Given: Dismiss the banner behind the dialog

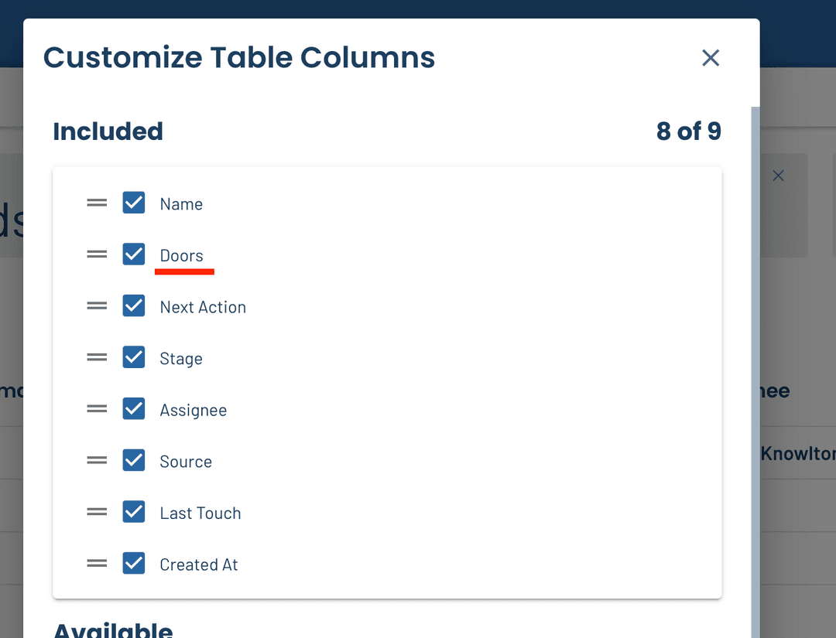Looking at the screenshot, I should pyautogui.click(x=779, y=176).
